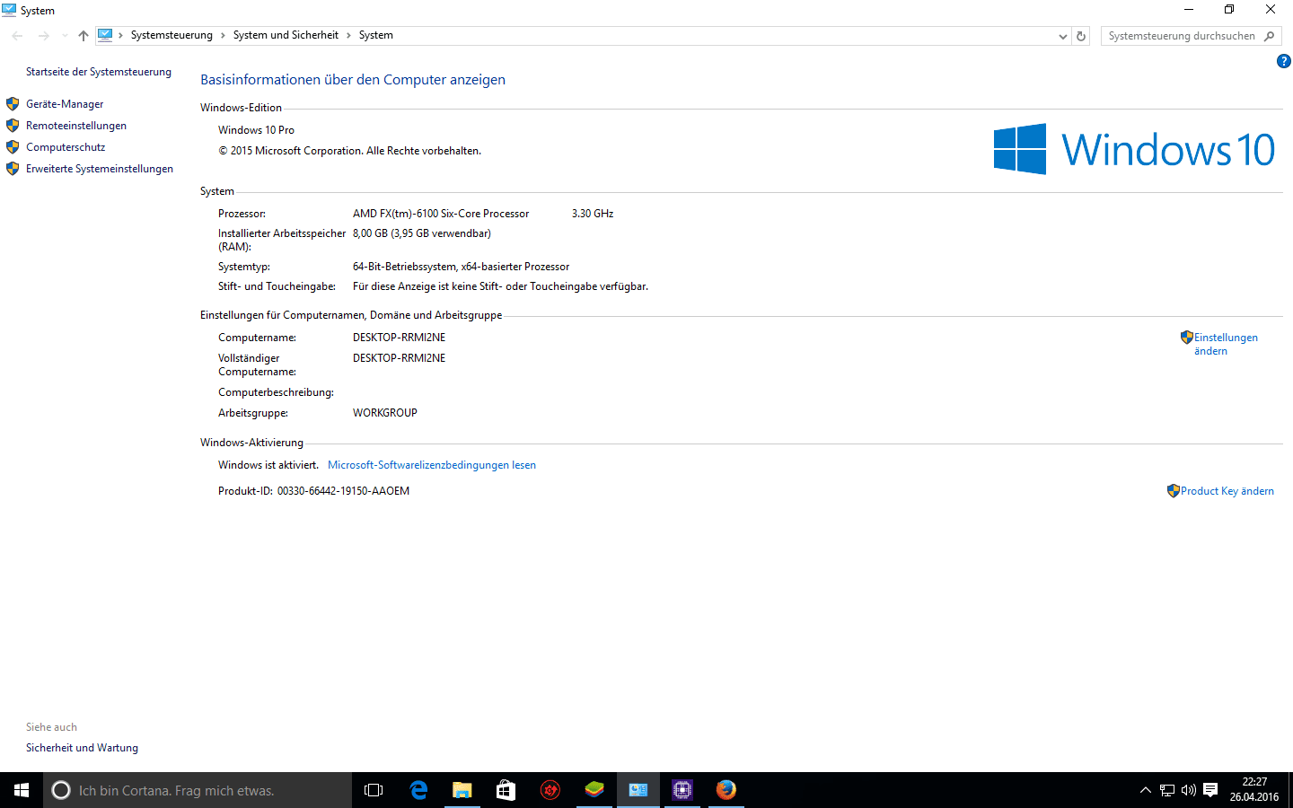Open Remoteeinstellungen in the sidebar
The image size is (1293, 808).
pyautogui.click(x=76, y=126)
